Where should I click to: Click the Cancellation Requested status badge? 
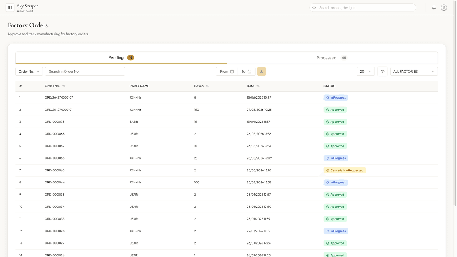pyautogui.click(x=345, y=170)
